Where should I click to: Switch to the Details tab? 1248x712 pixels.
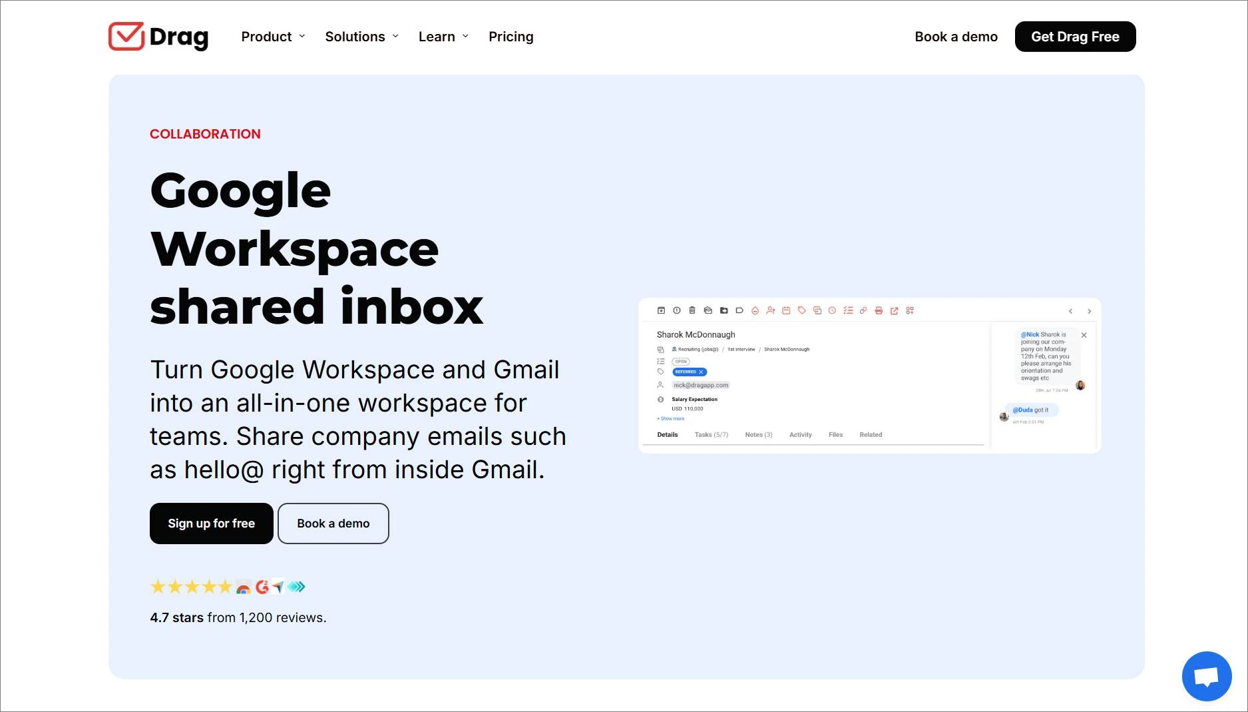[668, 435]
